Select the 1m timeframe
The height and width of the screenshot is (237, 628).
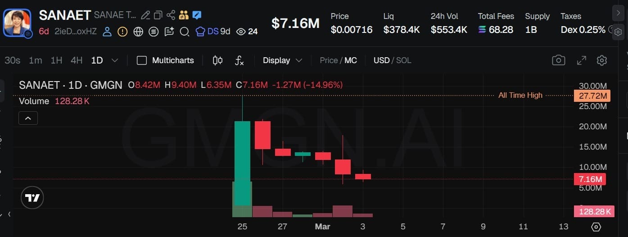[36, 60]
